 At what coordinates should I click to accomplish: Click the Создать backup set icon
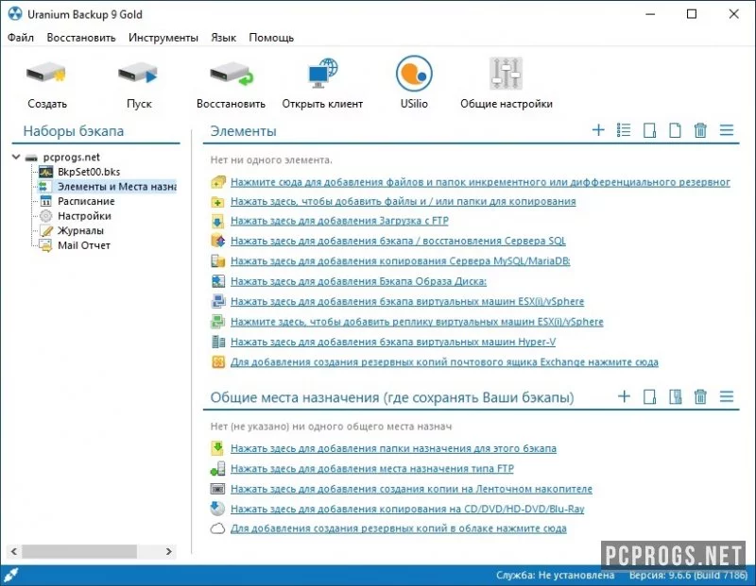[x=46, y=75]
